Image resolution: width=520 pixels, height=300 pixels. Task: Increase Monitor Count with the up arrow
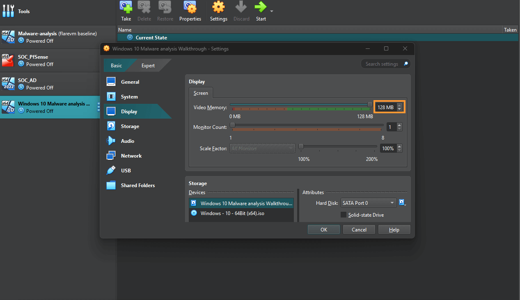pos(400,125)
